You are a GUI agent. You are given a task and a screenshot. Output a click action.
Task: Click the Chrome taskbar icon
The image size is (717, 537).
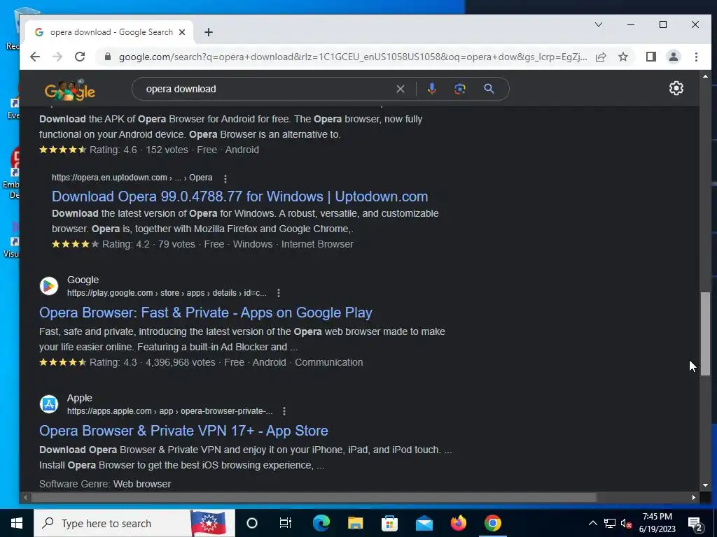(492, 523)
